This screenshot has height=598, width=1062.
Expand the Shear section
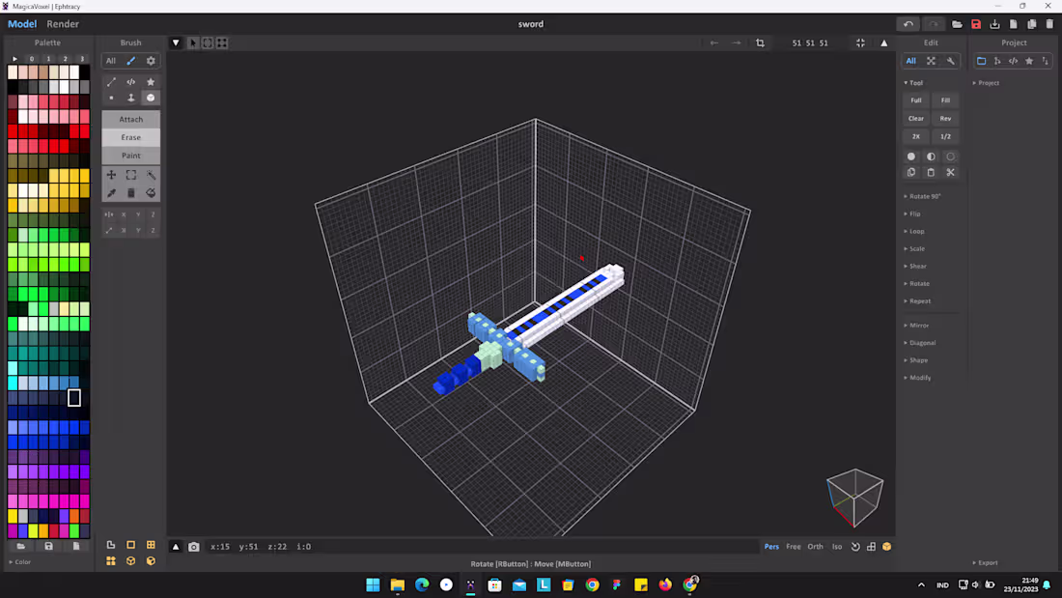pyautogui.click(x=915, y=267)
